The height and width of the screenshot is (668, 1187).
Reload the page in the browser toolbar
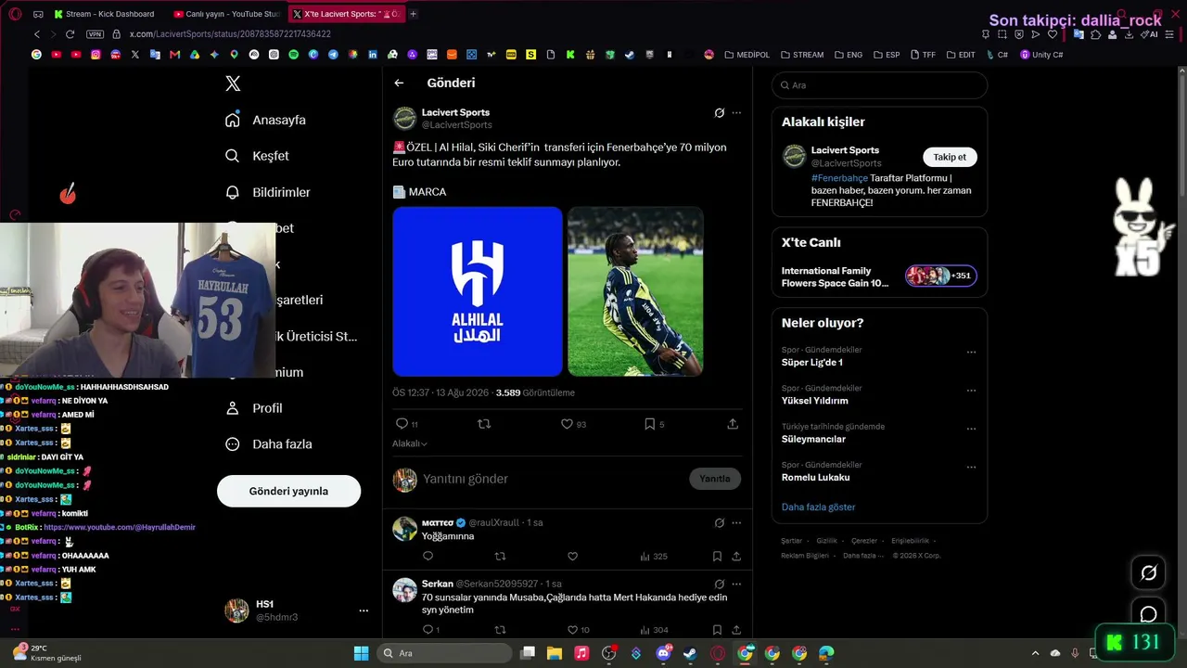point(70,34)
